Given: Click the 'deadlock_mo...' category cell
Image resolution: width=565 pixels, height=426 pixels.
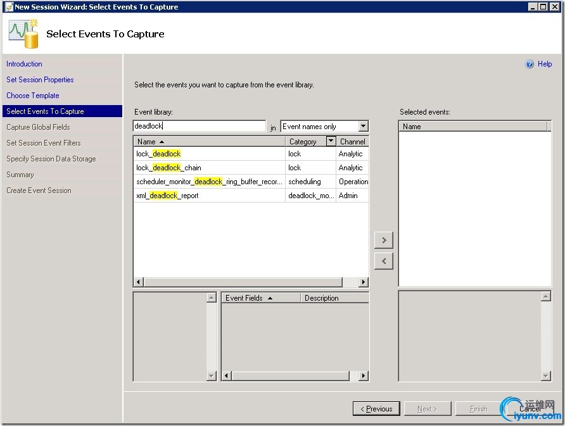Looking at the screenshot, I should coord(311,196).
